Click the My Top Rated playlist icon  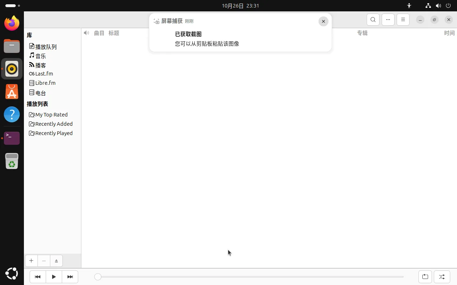coord(32,115)
